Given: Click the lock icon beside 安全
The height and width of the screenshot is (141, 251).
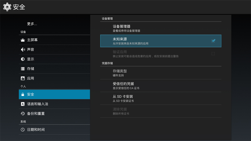Looking at the screenshot, I should point(23,94).
